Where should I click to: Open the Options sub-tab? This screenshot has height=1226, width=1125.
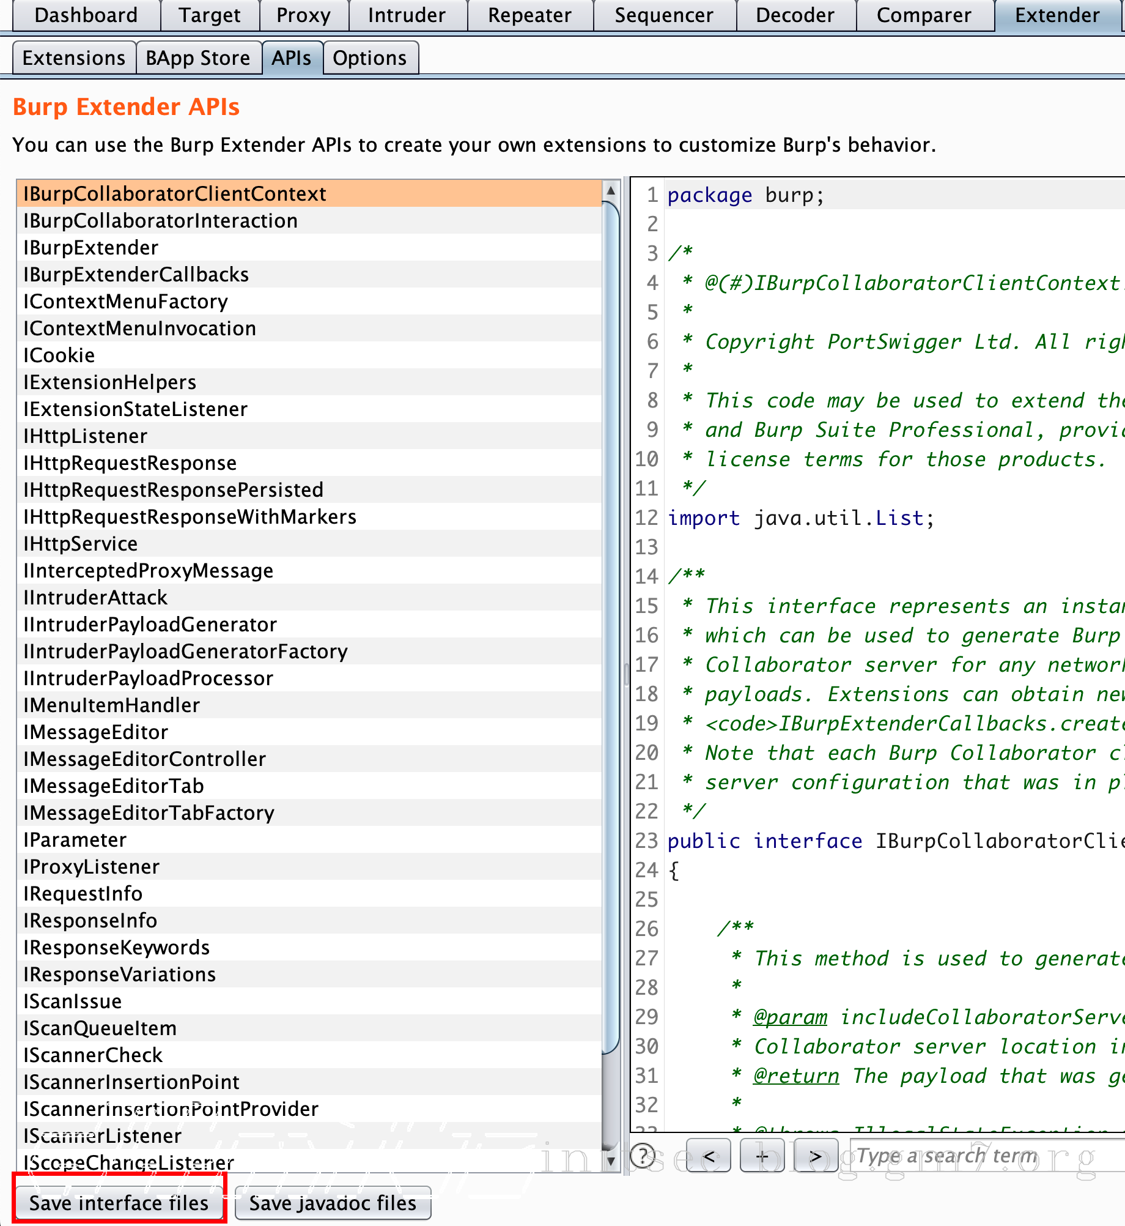coord(370,58)
